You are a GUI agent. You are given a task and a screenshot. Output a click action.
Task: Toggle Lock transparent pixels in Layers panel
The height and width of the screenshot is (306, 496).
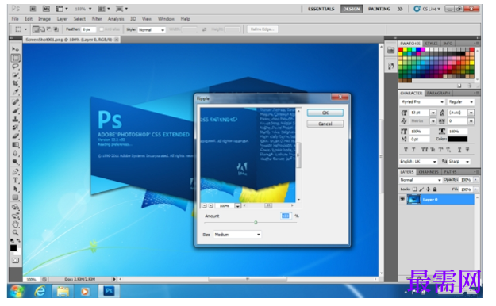[x=414, y=189]
